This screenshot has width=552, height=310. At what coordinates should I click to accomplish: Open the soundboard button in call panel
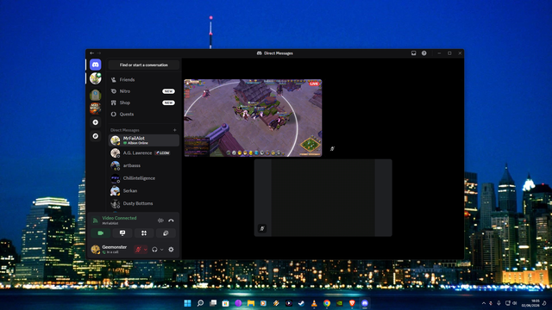pyautogui.click(x=166, y=233)
